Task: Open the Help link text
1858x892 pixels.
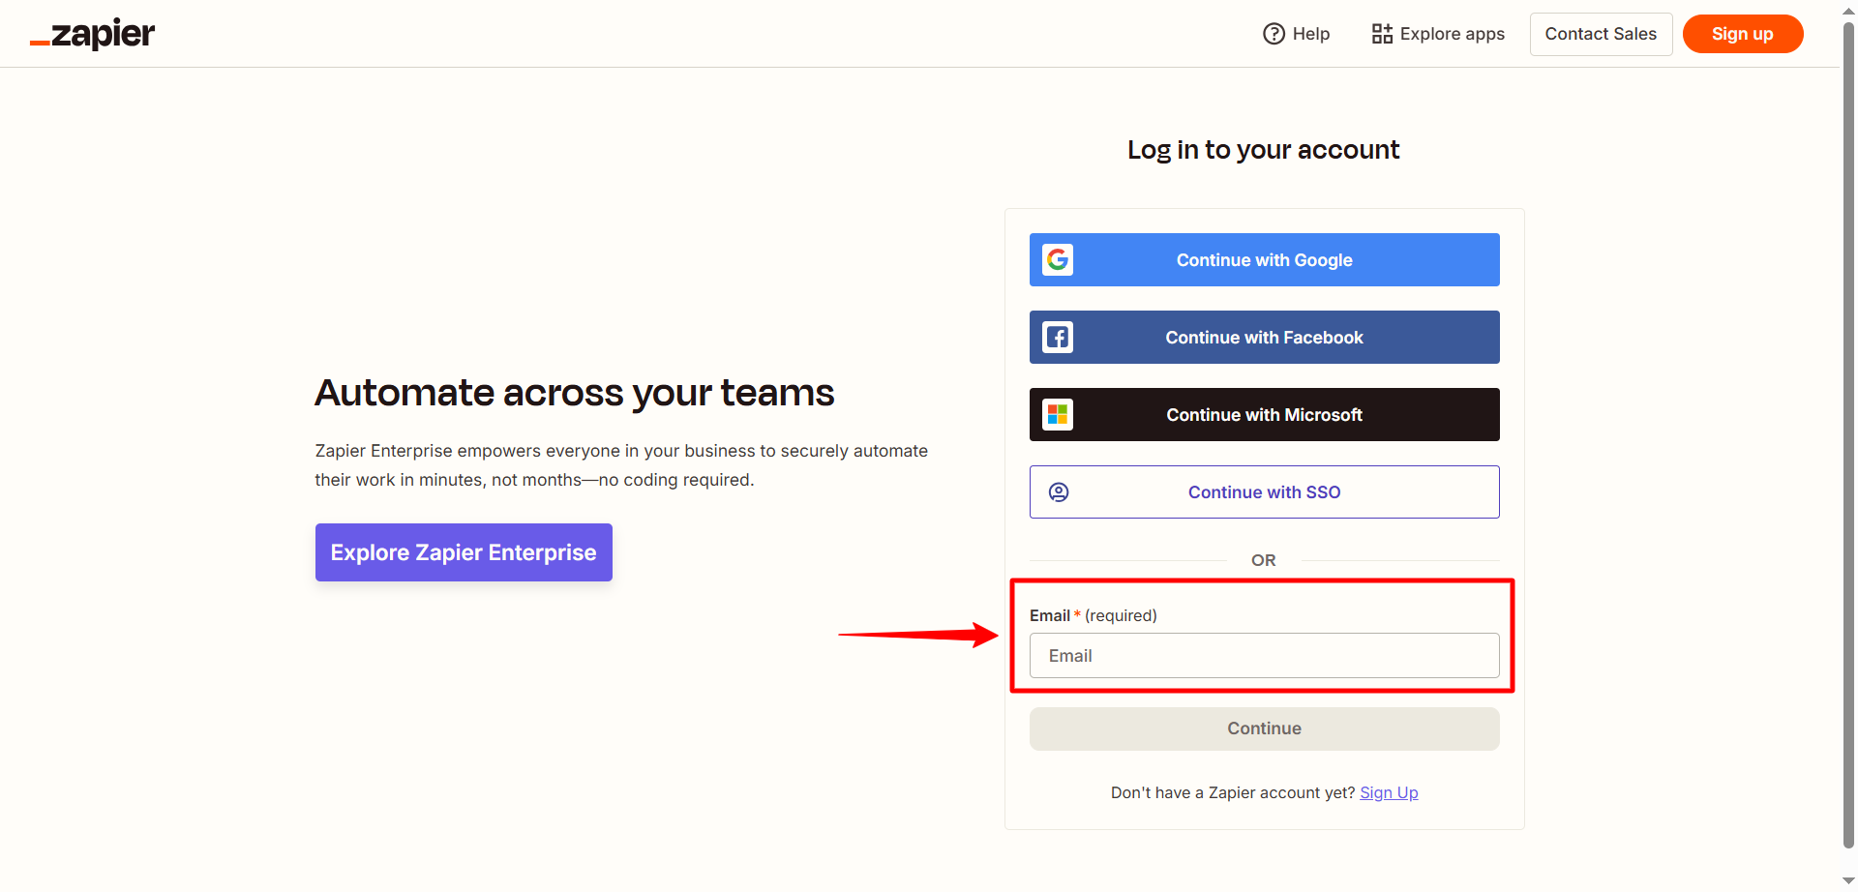Action: pos(1311,34)
